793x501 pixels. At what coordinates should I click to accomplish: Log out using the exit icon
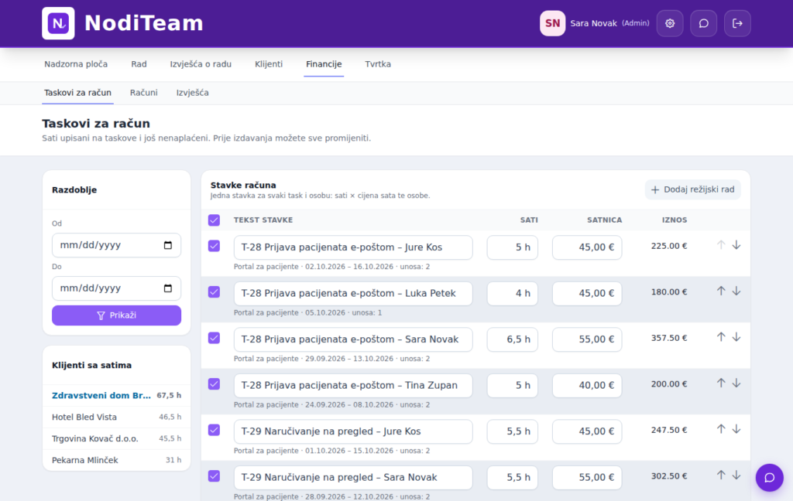click(737, 23)
